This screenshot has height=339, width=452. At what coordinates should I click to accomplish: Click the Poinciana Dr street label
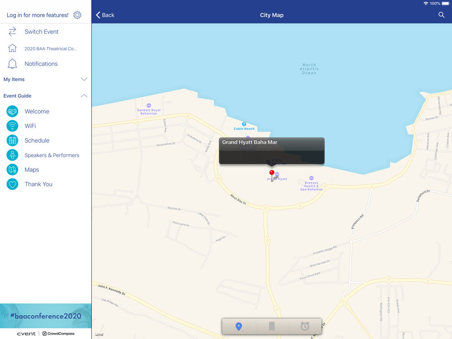[181, 223]
